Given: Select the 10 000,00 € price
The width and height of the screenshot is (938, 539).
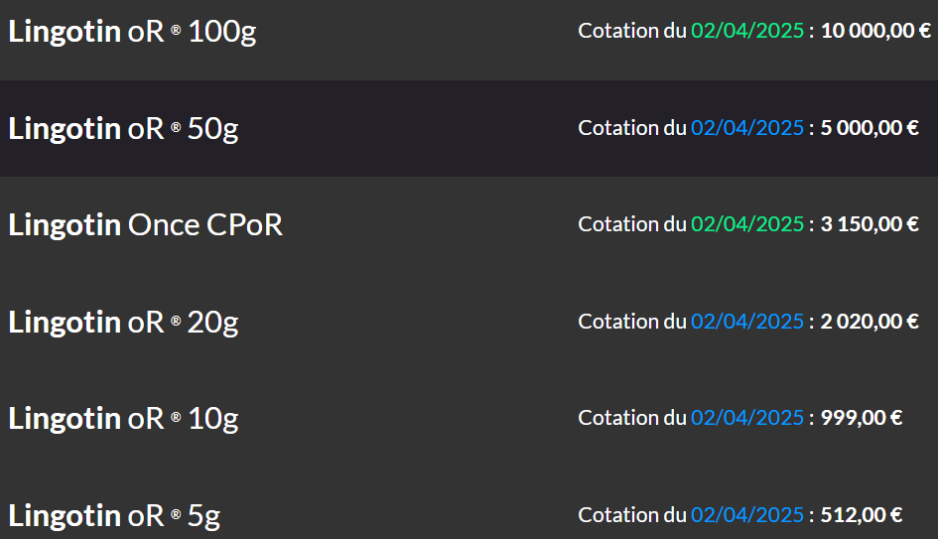Looking at the screenshot, I should (x=875, y=31).
